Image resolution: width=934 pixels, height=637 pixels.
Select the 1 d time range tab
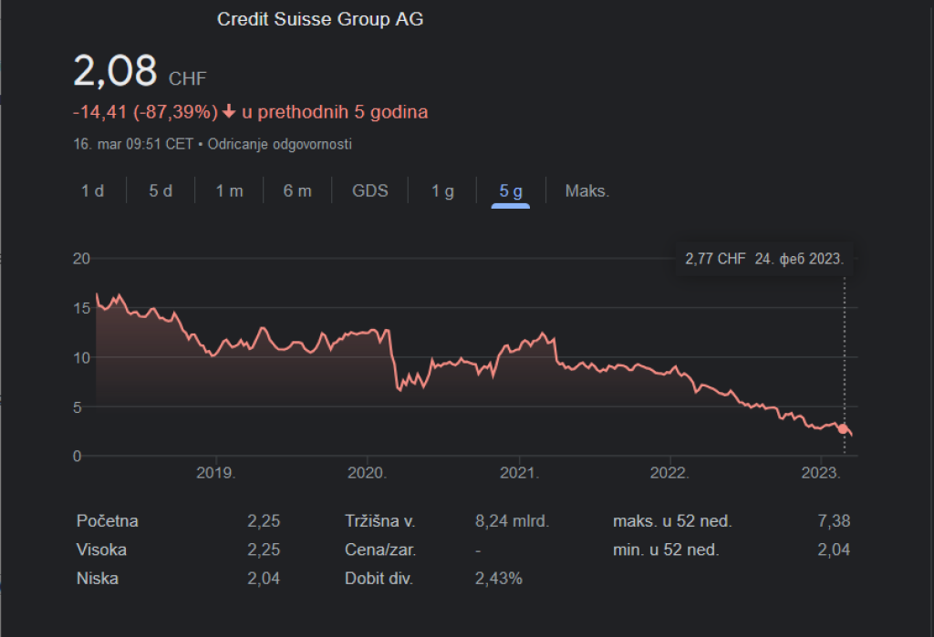92,190
